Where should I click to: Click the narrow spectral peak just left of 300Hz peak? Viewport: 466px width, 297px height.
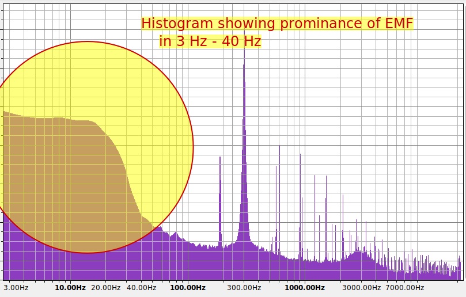220,159
